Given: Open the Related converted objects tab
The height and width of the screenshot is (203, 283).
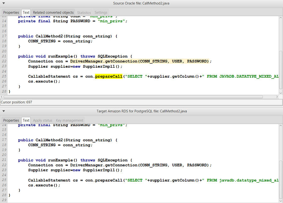Looking at the screenshot, I should pyautogui.click(x=53, y=12).
